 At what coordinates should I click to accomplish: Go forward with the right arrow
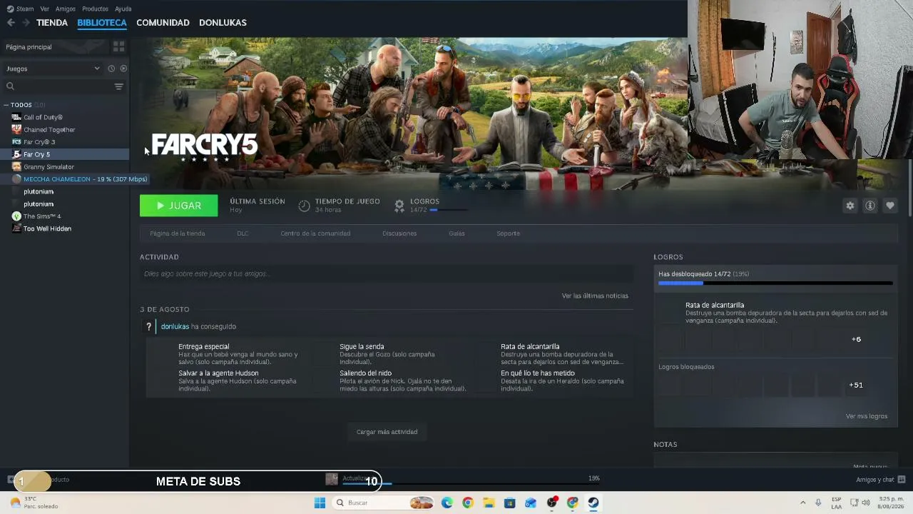point(26,23)
